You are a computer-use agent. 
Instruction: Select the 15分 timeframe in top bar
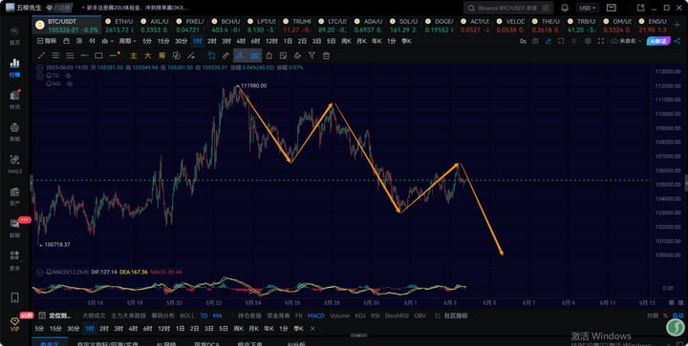click(163, 41)
